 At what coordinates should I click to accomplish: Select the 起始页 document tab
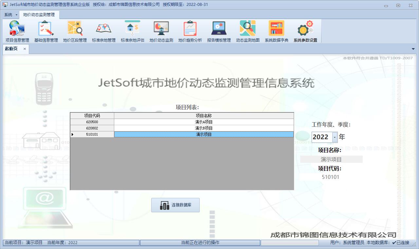[11, 49]
